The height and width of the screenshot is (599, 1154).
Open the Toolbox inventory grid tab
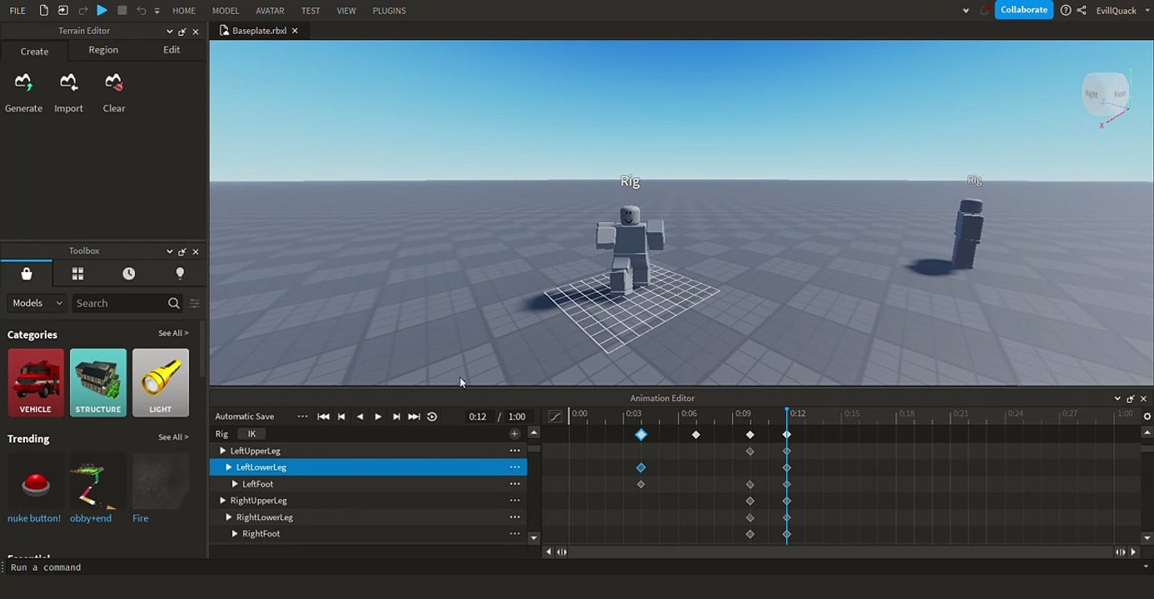click(x=77, y=274)
